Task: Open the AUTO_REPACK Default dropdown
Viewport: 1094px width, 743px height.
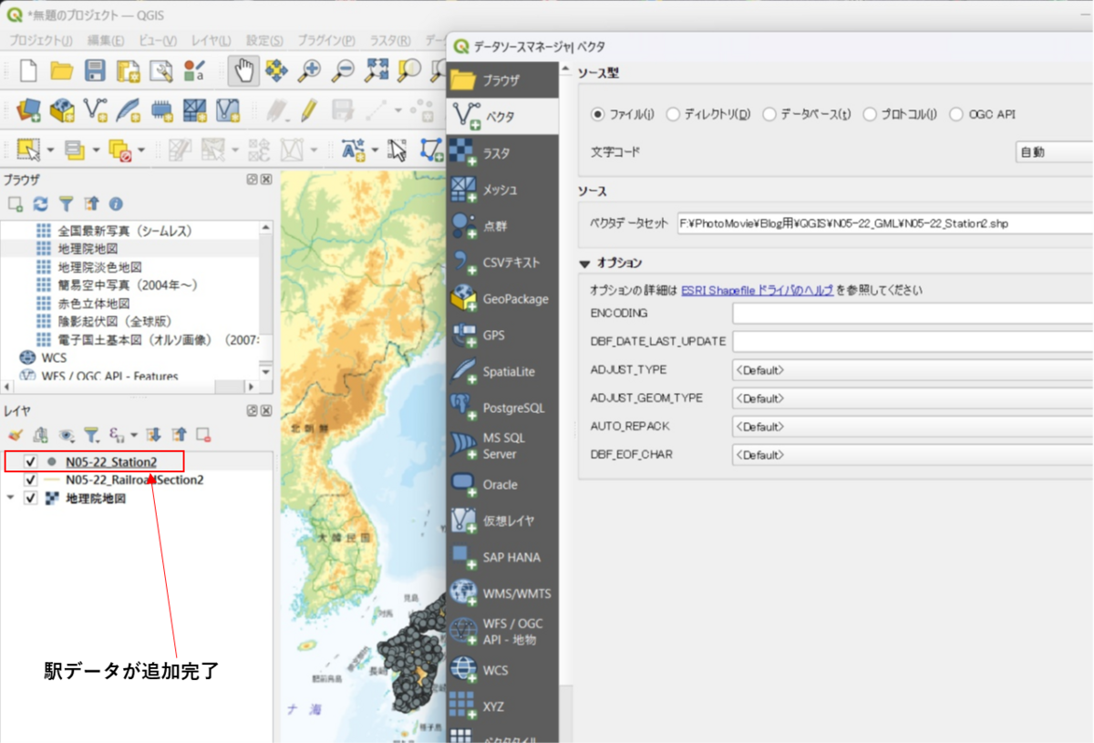Action: pyautogui.click(x=913, y=426)
